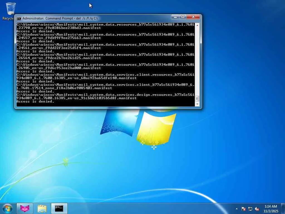Maximize the Command Prompt window

(183, 17)
